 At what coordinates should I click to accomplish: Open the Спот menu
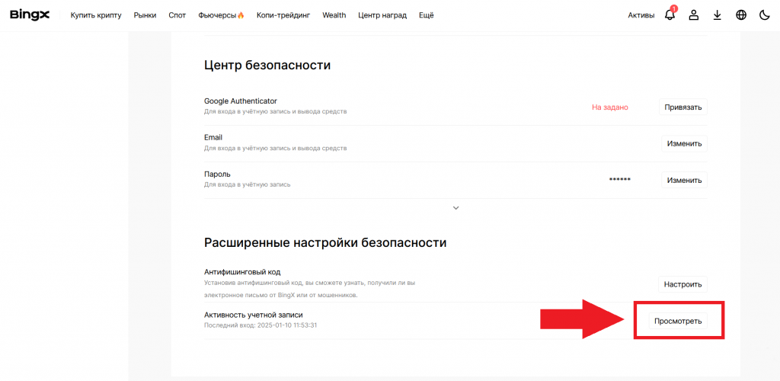pyautogui.click(x=177, y=15)
